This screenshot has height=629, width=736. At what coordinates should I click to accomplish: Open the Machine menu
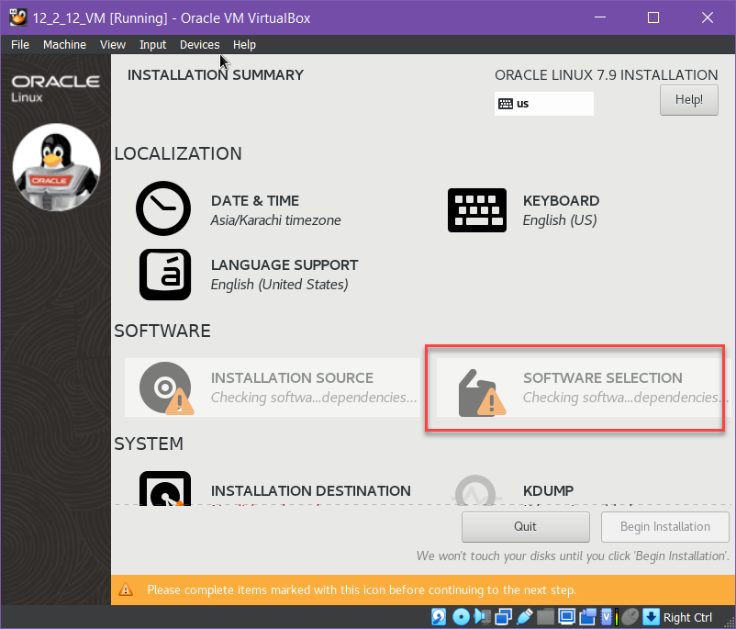click(64, 44)
